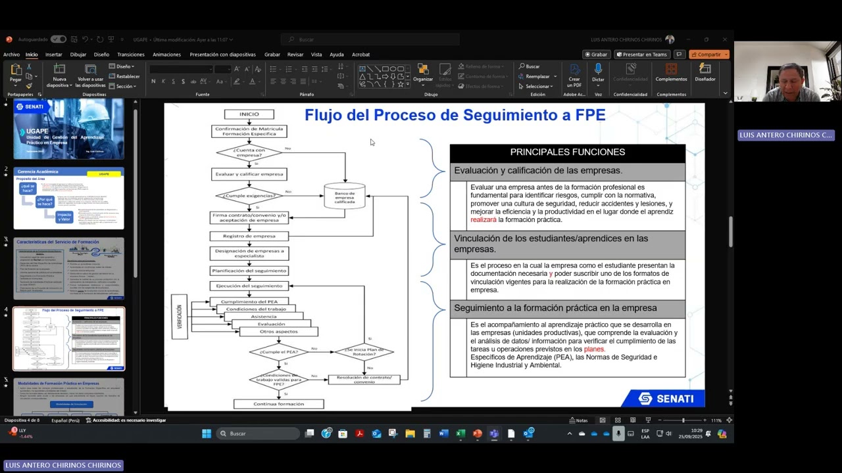The image size is (842, 473).
Task: Click the Nueva diapositiva icon
Action: tap(59, 69)
